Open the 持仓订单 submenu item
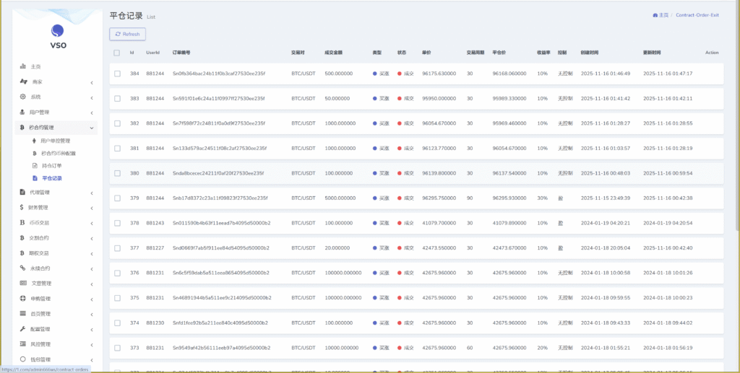740x373 pixels. tap(51, 165)
